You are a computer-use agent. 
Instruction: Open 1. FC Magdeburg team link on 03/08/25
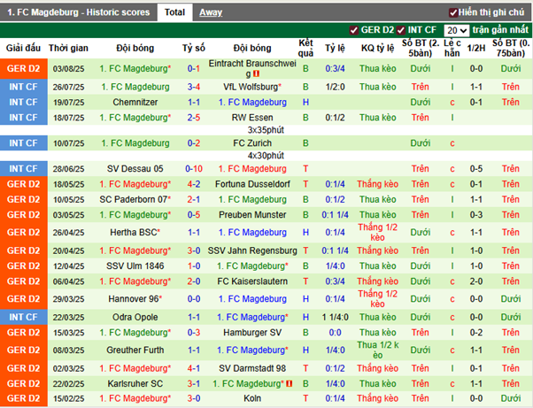(x=135, y=69)
